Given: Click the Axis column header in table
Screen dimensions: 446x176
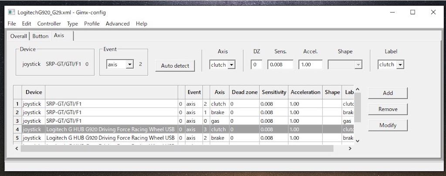Looking at the screenshot, I should (x=220, y=92).
